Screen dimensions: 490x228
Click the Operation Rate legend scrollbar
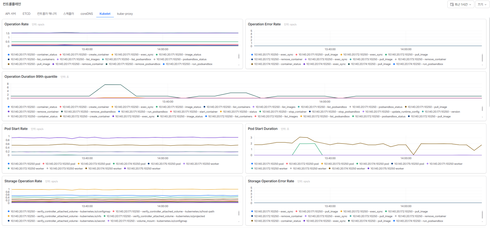coord(239,56)
